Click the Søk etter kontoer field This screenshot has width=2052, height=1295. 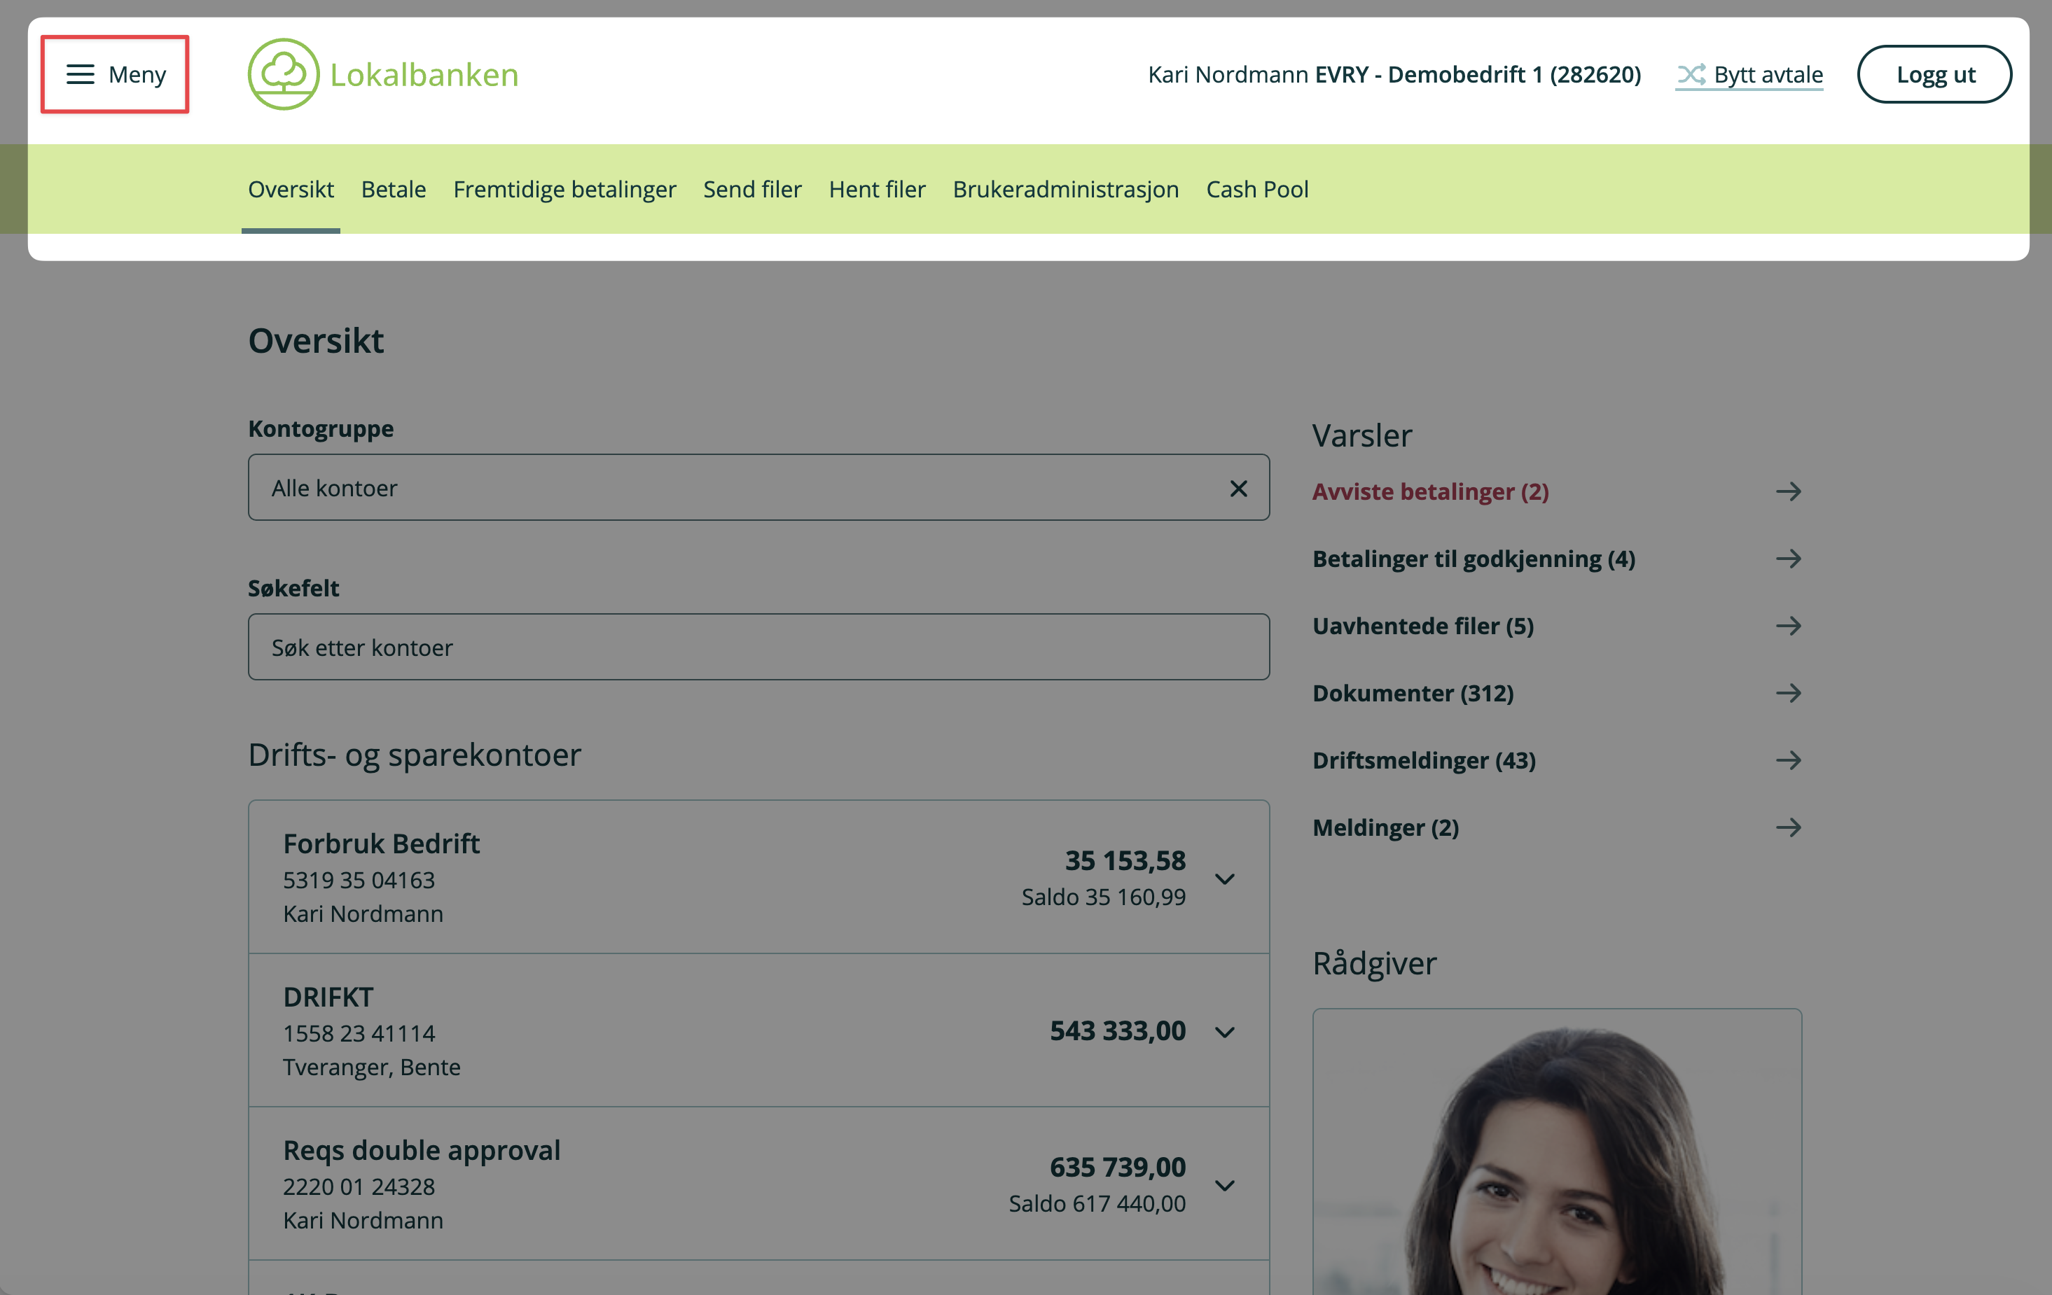pyautogui.click(x=758, y=647)
